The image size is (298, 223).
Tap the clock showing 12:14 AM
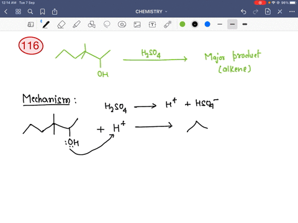point(9,2)
